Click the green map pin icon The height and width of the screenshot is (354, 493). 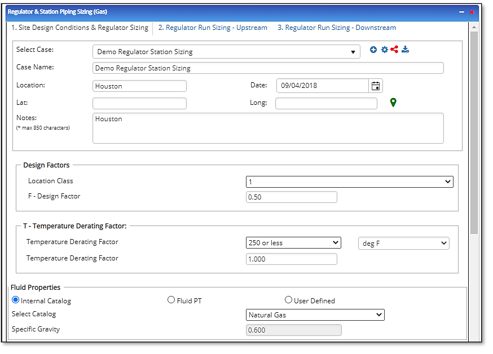point(393,103)
